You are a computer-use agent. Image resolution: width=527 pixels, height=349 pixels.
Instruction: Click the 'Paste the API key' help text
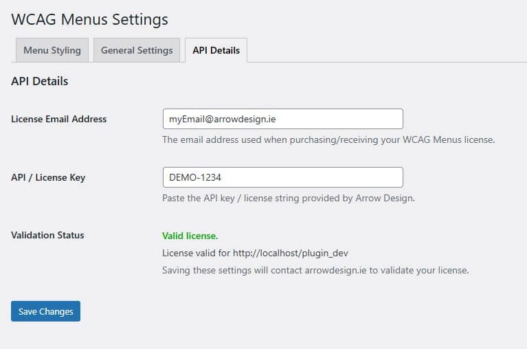point(289,199)
